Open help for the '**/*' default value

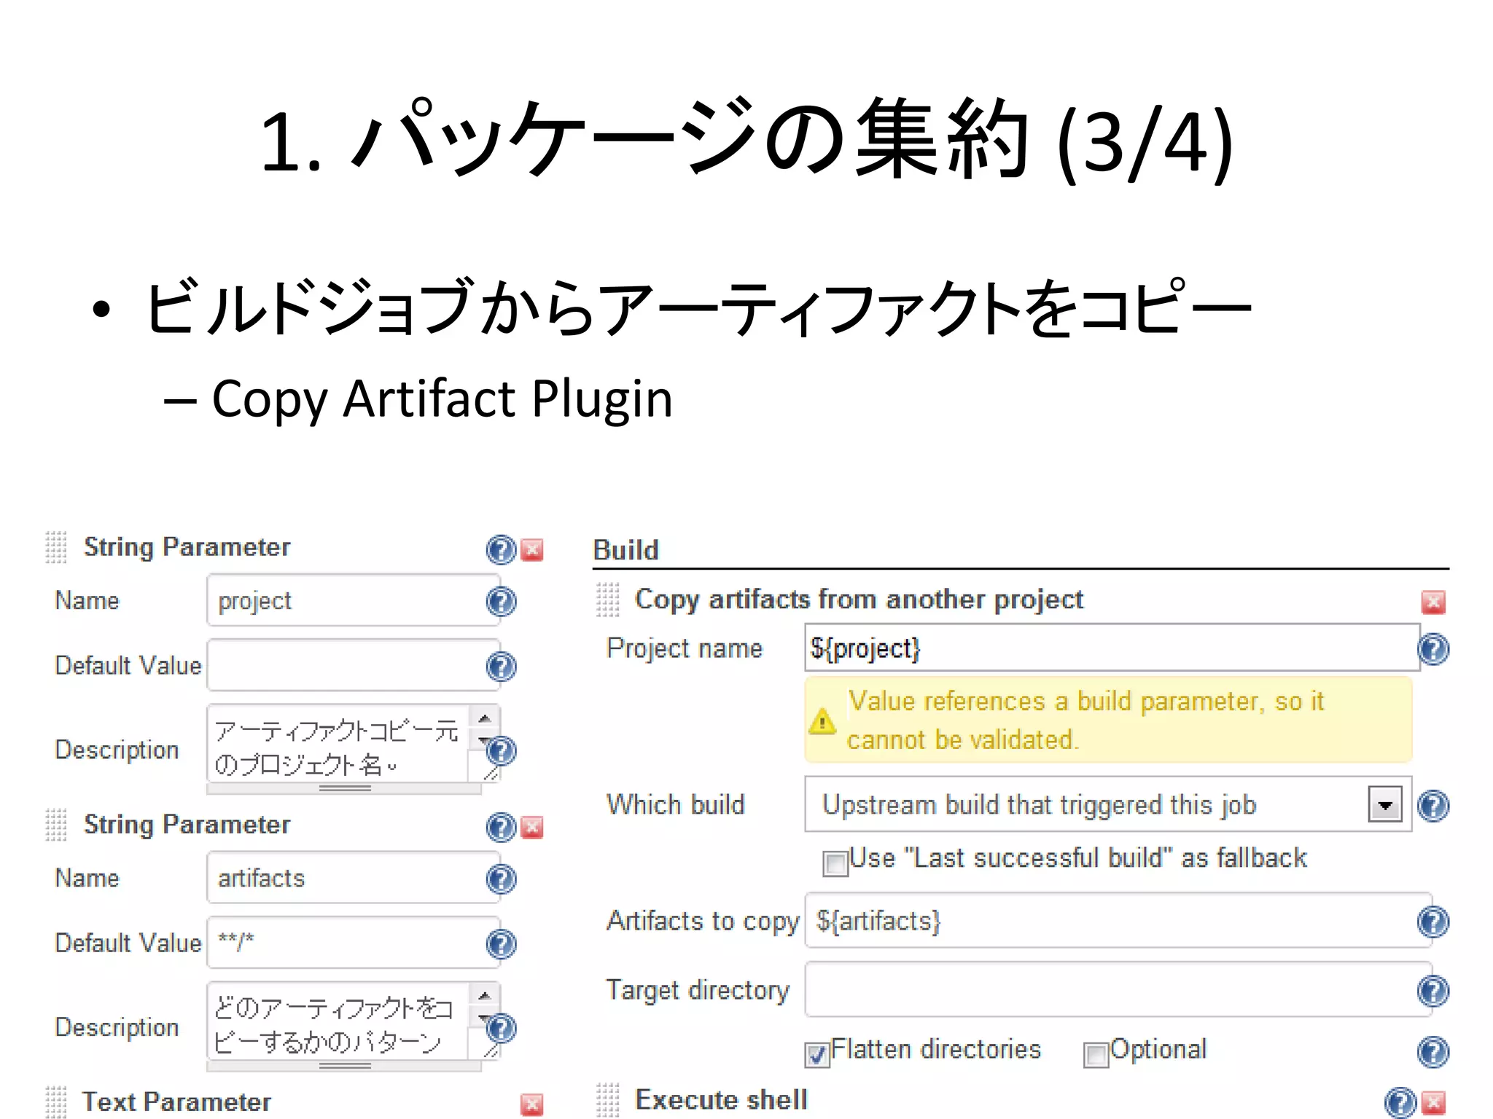501,944
